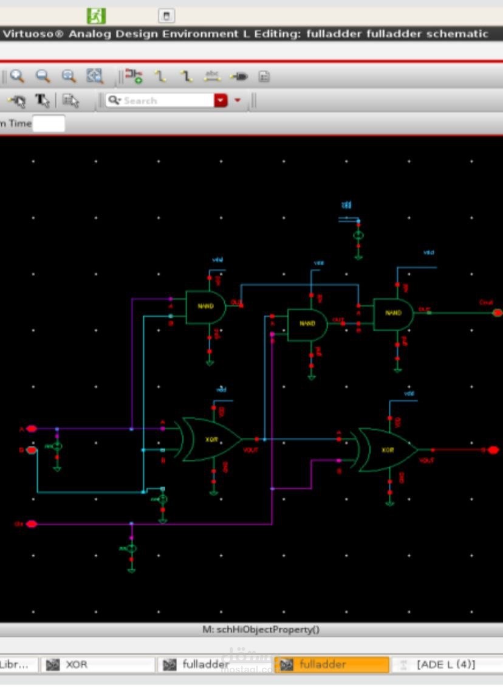Switch to the highlighted fulladder taskbar window
Viewport: 503px width, 689px height.
pos(332,665)
